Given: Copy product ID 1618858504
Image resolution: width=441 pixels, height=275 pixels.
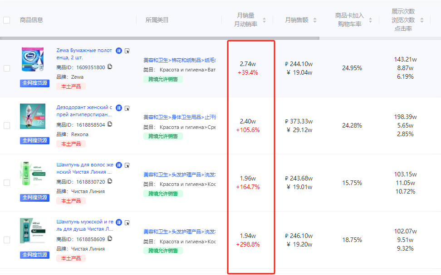Looking at the screenshot, I should (x=110, y=124).
